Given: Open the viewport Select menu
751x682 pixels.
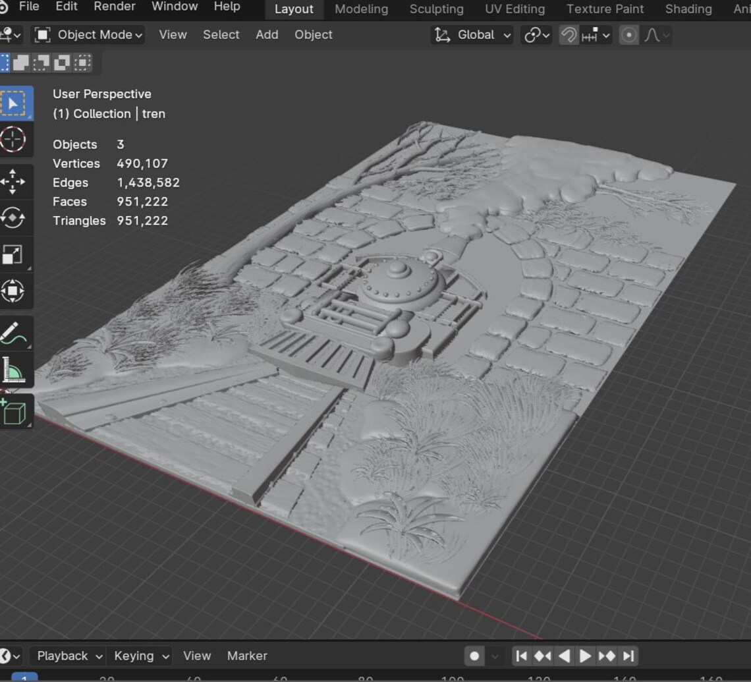Looking at the screenshot, I should [x=221, y=35].
